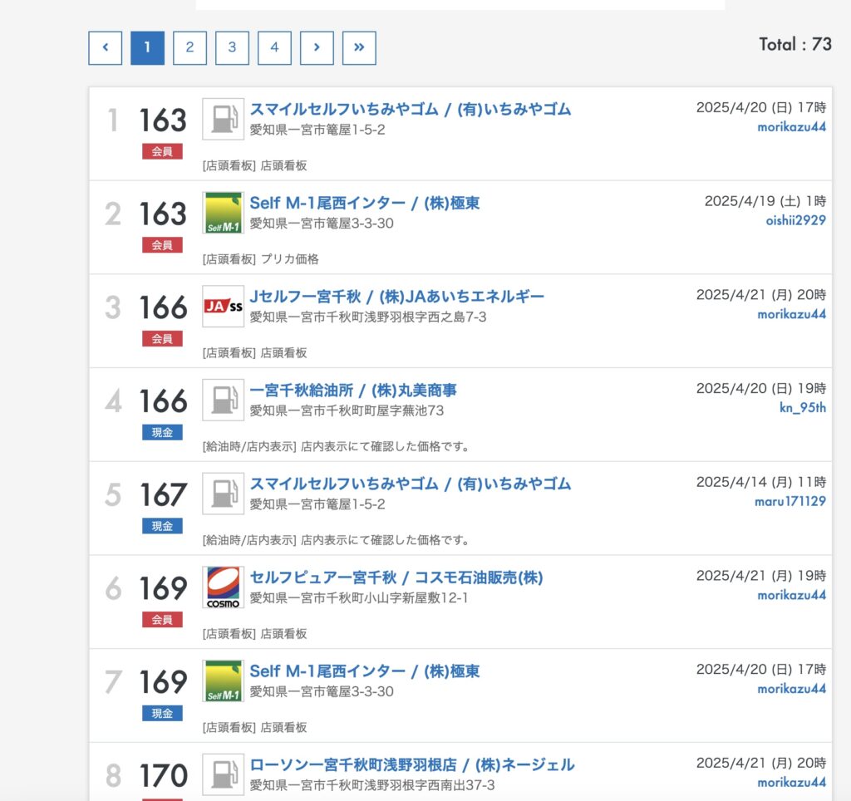Click Total : 73 count text
The width and height of the screenshot is (851, 801).
click(x=795, y=44)
